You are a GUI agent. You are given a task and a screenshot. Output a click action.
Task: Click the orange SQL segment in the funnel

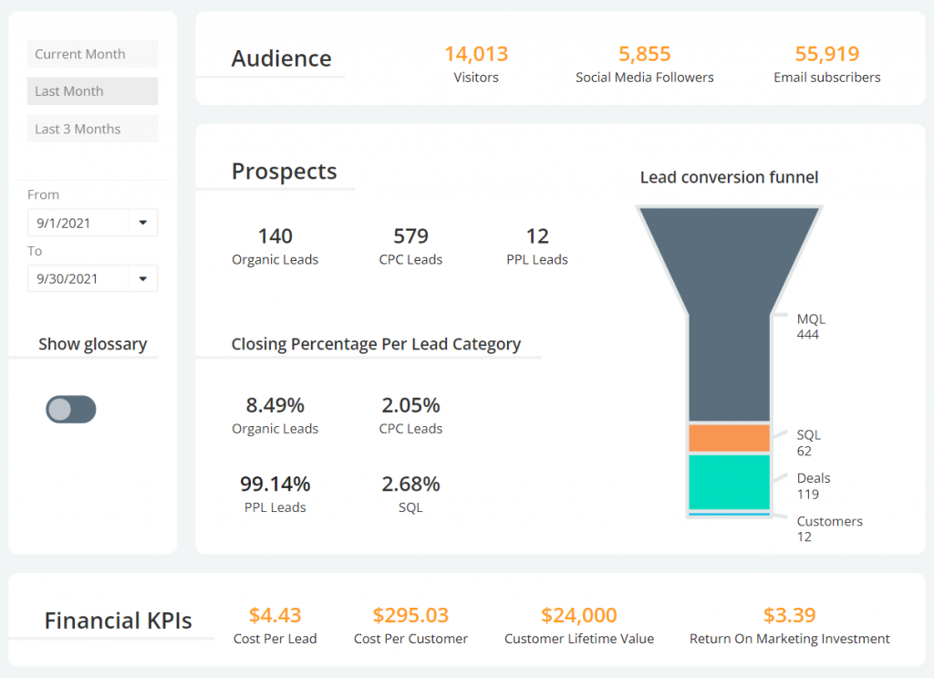tap(729, 438)
